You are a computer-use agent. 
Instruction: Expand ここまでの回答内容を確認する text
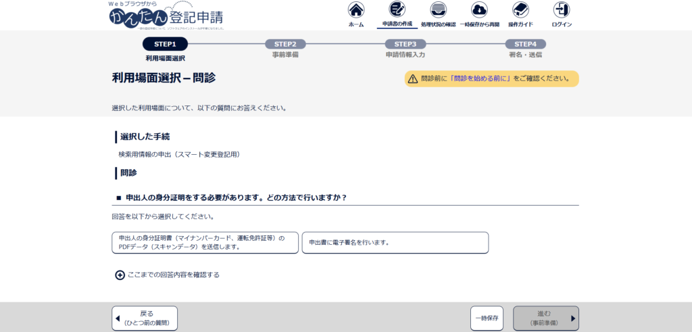(x=174, y=275)
